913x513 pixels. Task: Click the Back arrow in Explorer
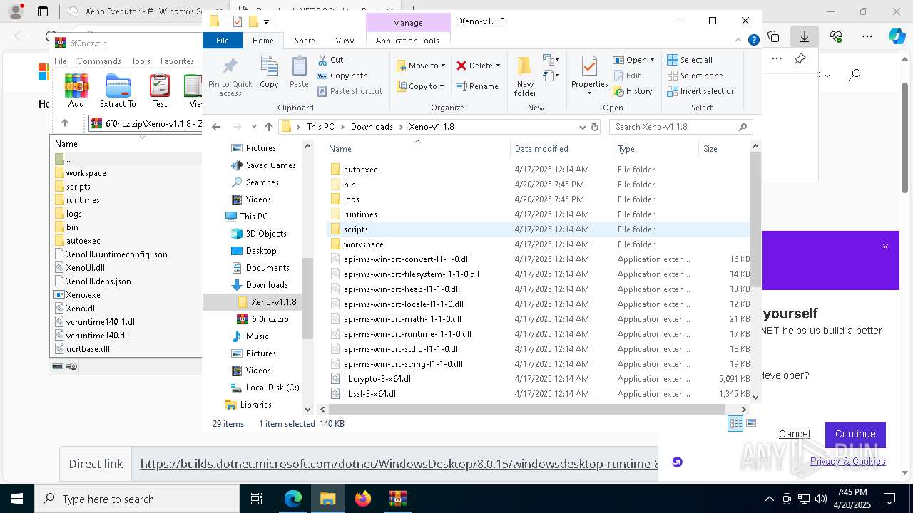(216, 127)
